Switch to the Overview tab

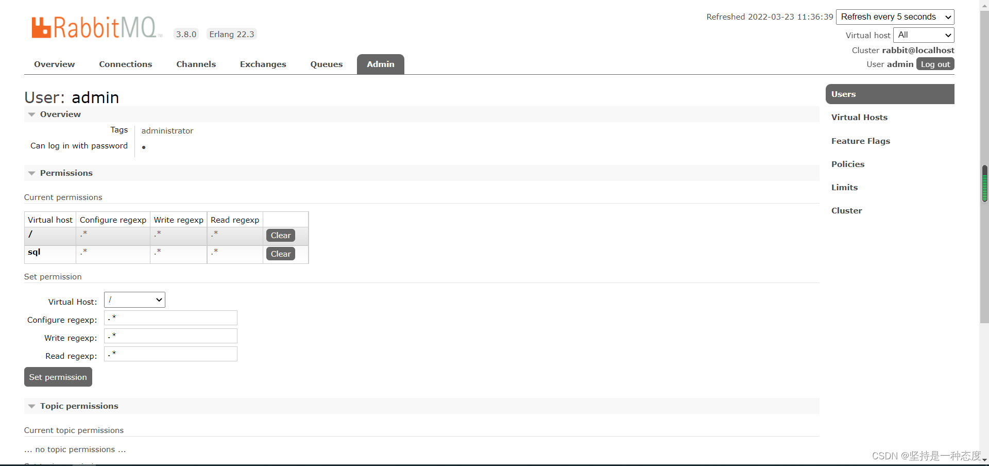[54, 64]
